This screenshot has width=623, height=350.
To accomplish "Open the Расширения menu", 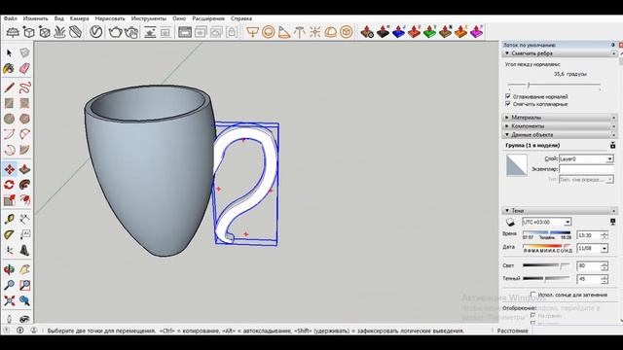I will (x=208, y=18).
